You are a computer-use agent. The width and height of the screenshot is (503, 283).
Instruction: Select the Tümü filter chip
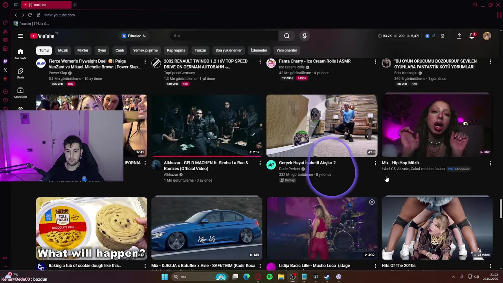point(44,50)
